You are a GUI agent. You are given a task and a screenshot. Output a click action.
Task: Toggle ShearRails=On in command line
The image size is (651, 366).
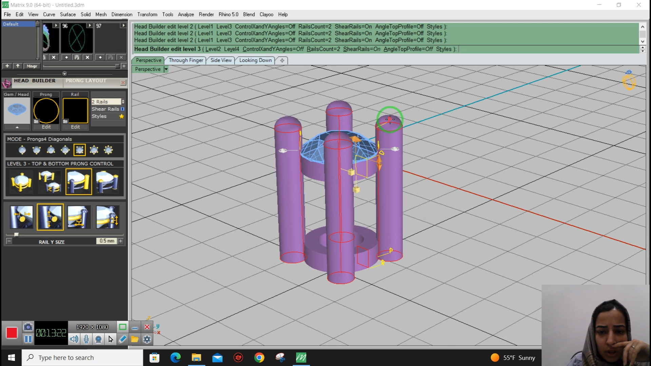[361, 49]
